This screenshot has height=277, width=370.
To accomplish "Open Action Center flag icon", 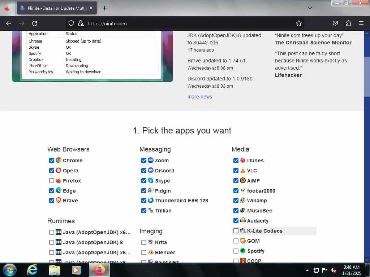I will coord(325,270).
